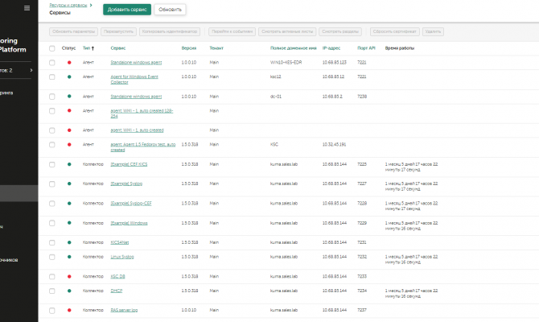Check the dc-01 Standalone agent row checkbox
This screenshot has width=539, height=322.
(52, 97)
